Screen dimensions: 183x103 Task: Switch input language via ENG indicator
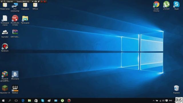[x=170, y=100]
